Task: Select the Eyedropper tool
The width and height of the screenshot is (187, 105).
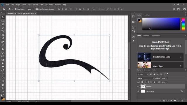Action: (x=3, y=38)
